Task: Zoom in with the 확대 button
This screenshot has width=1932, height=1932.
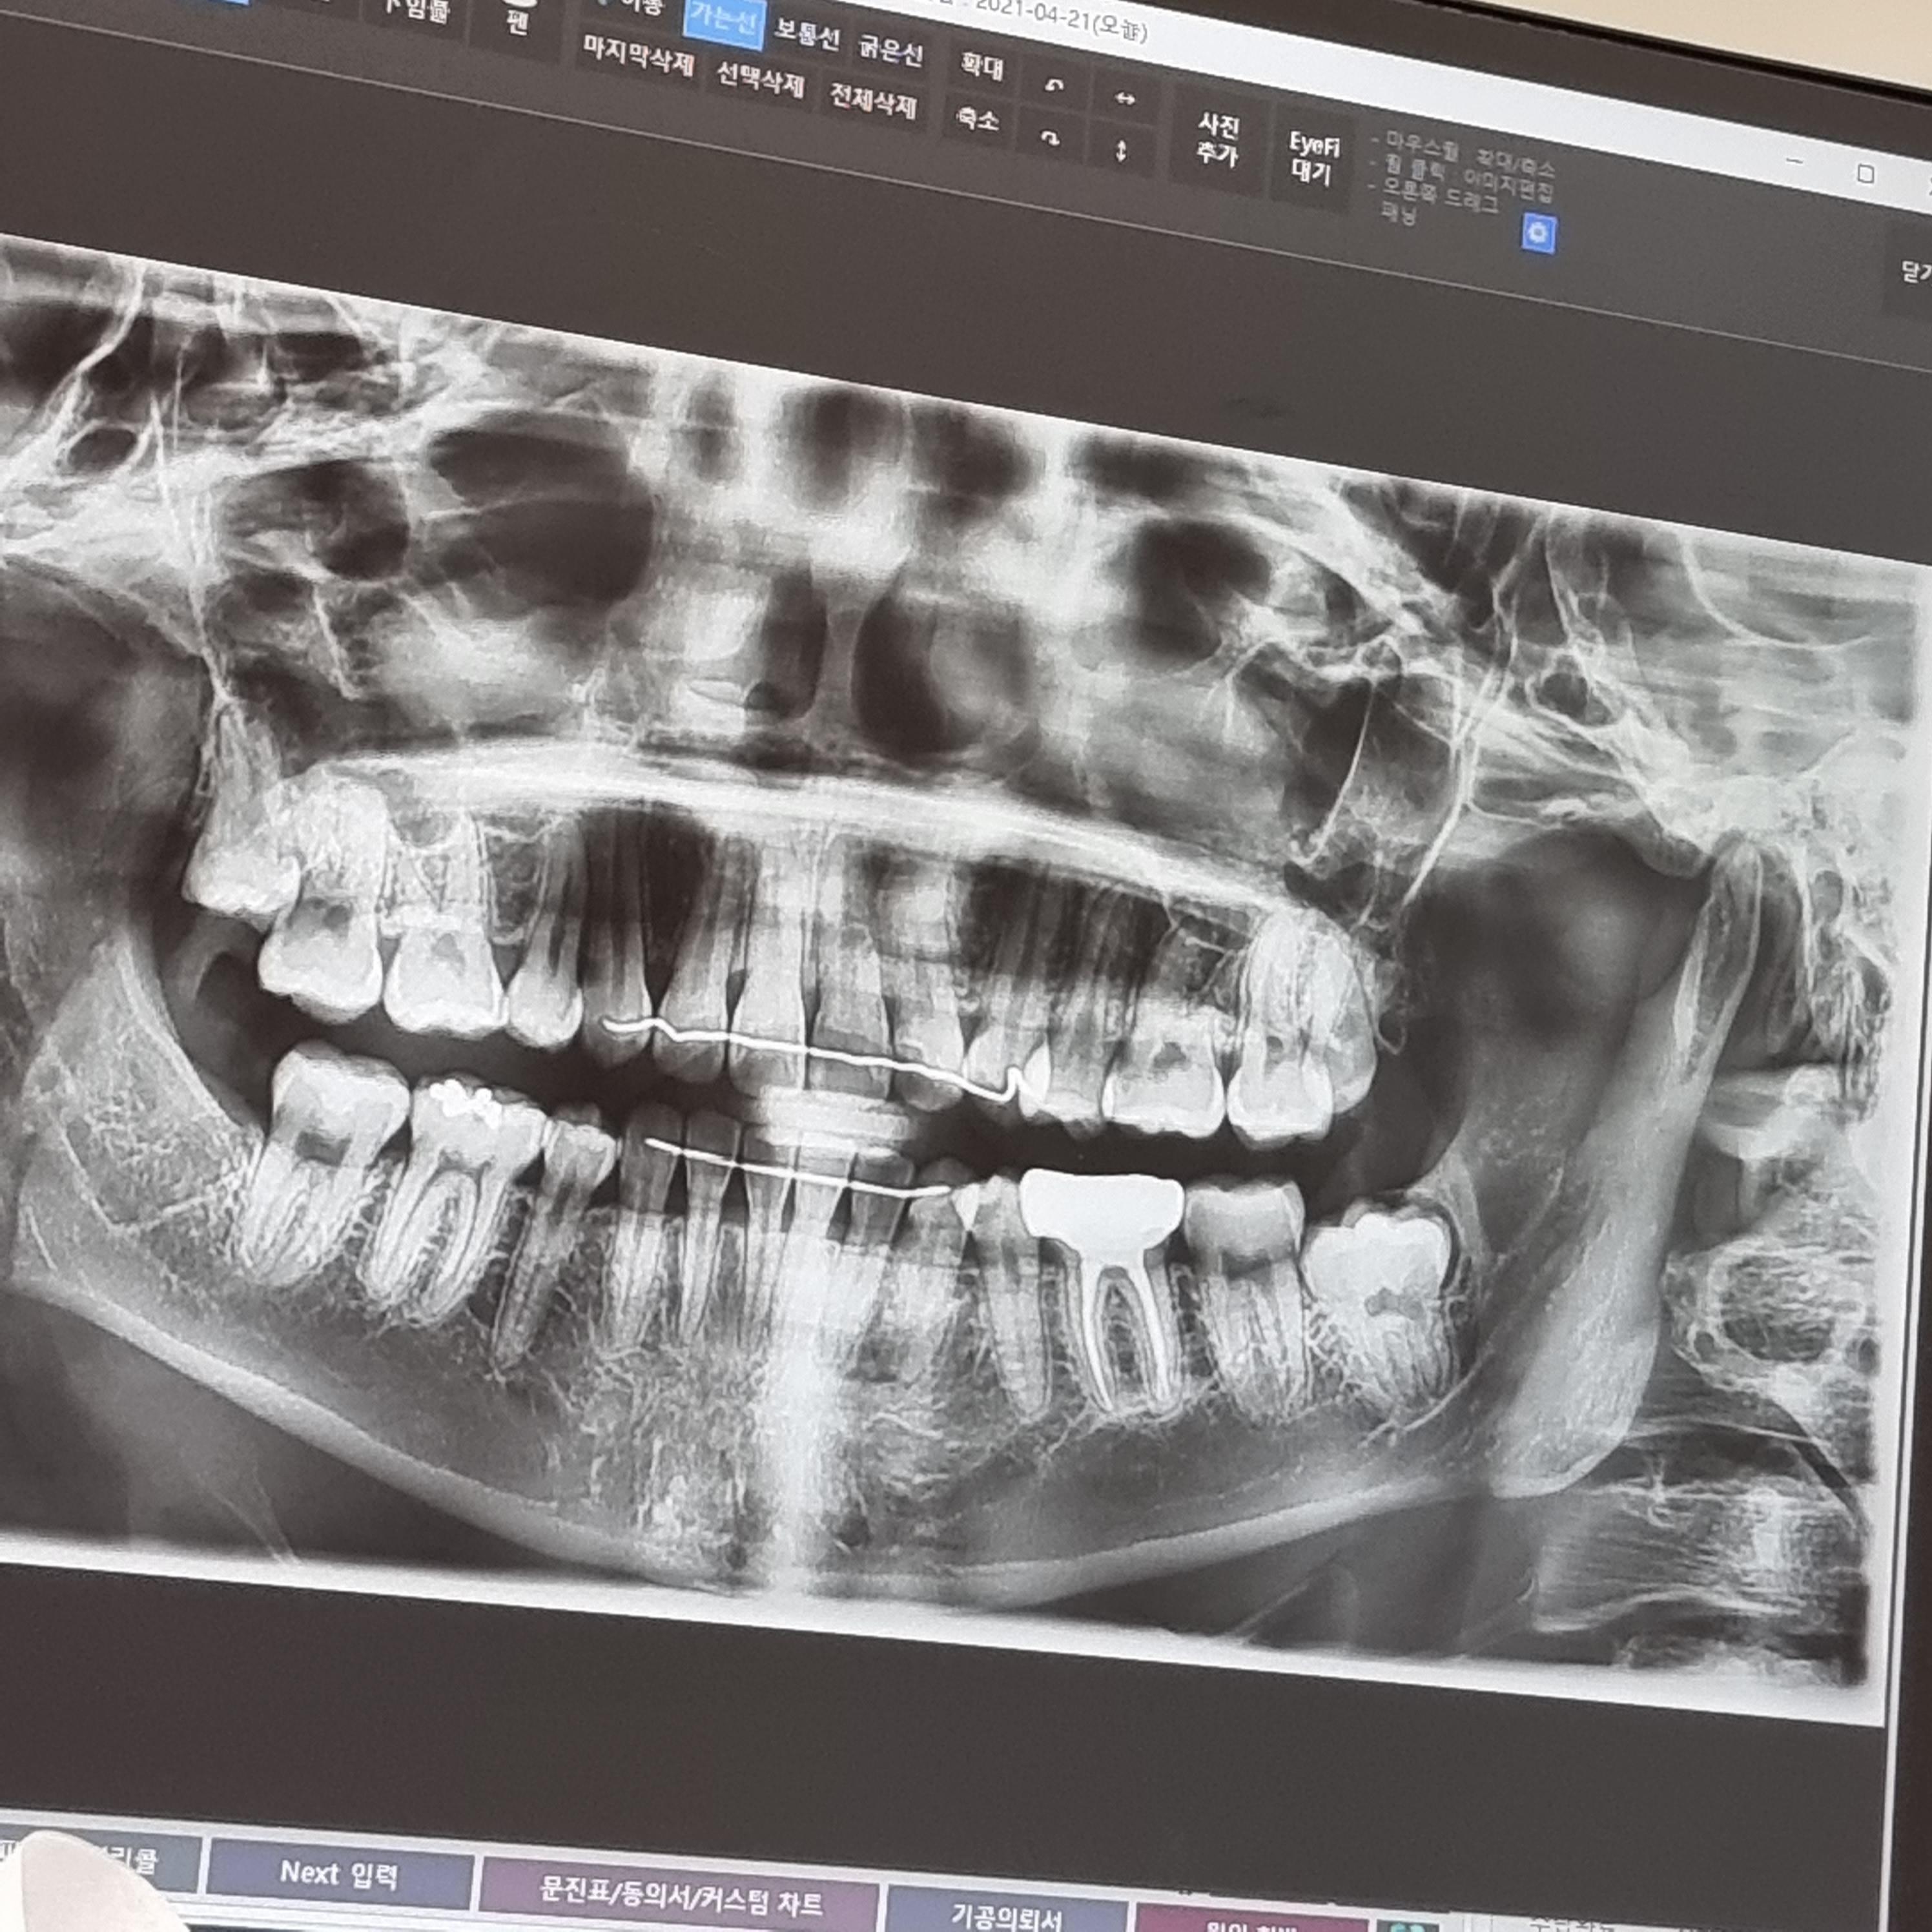Action: (981, 67)
